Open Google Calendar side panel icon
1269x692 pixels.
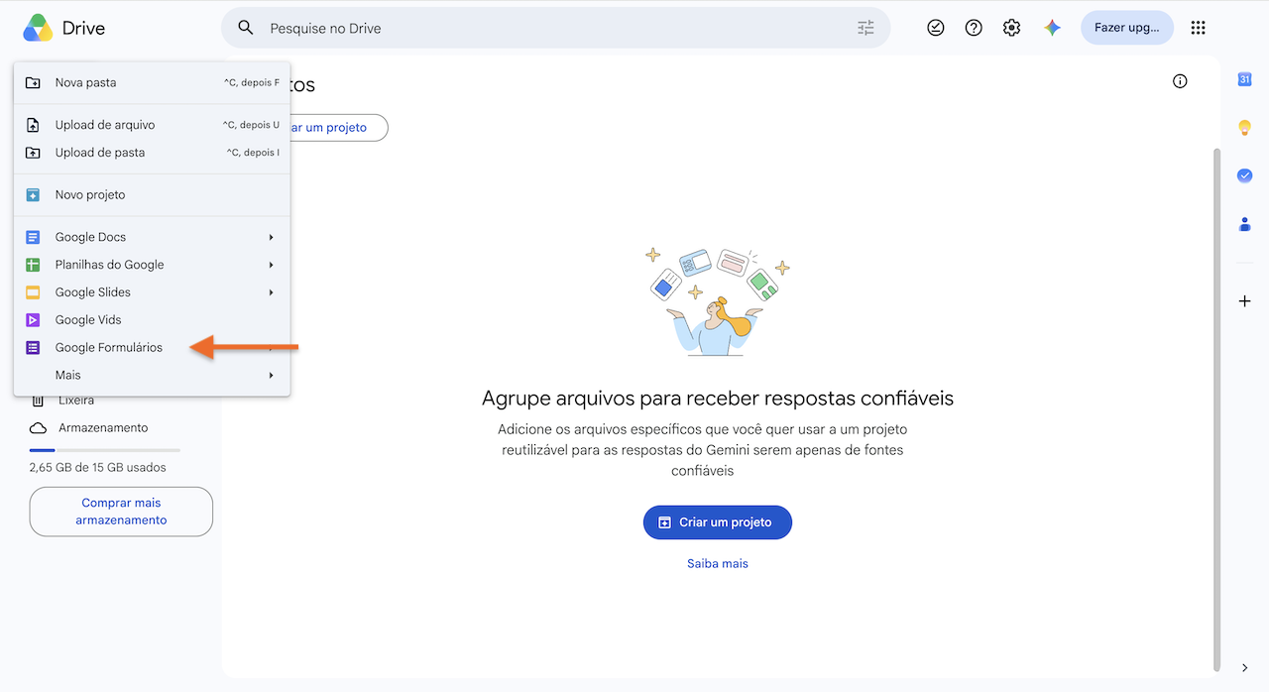[x=1244, y=79]
